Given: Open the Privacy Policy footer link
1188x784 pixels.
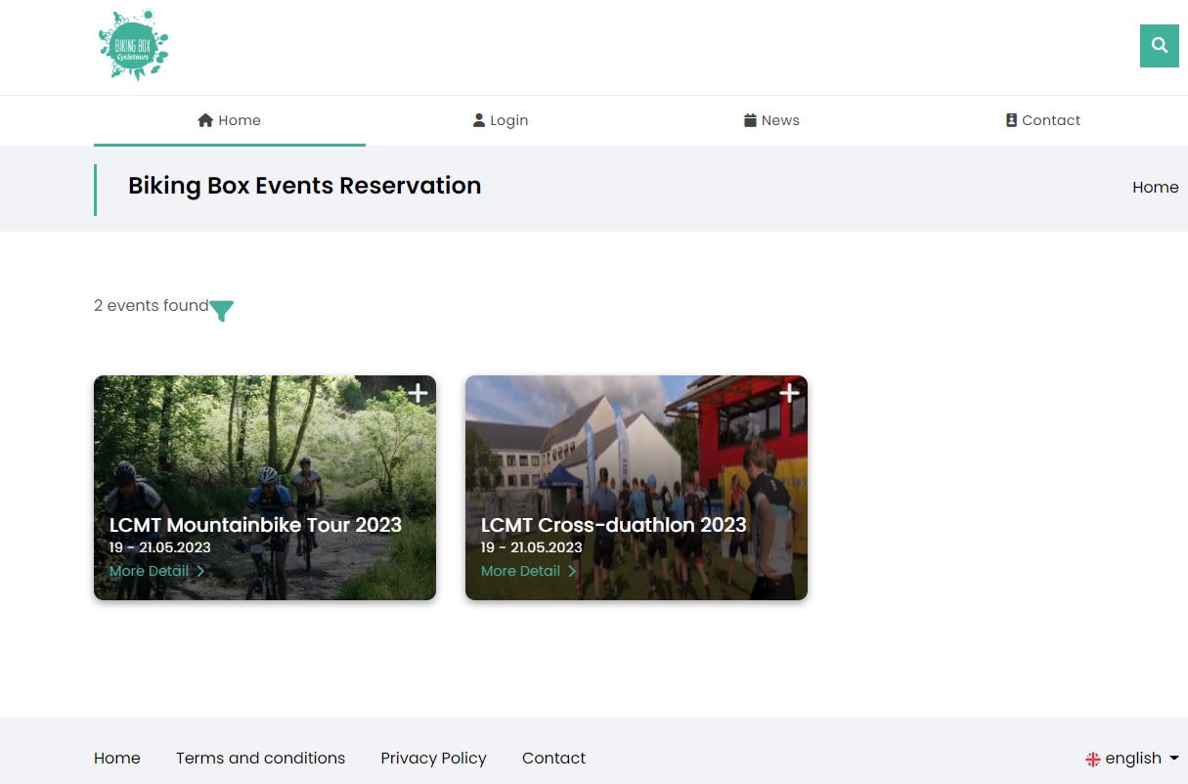Looking at the screenshot, I should tap(433, 758).
